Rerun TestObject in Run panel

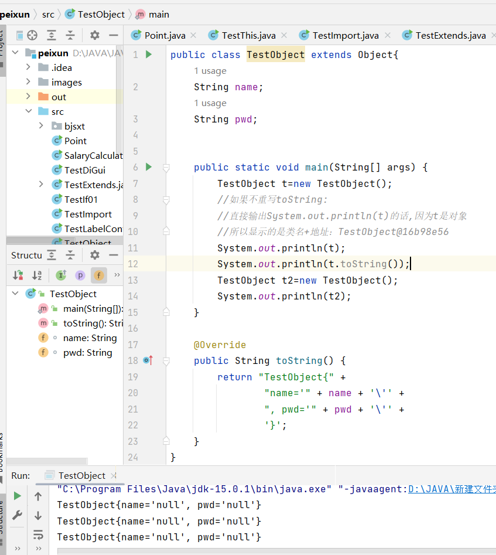tap(17, 496)
